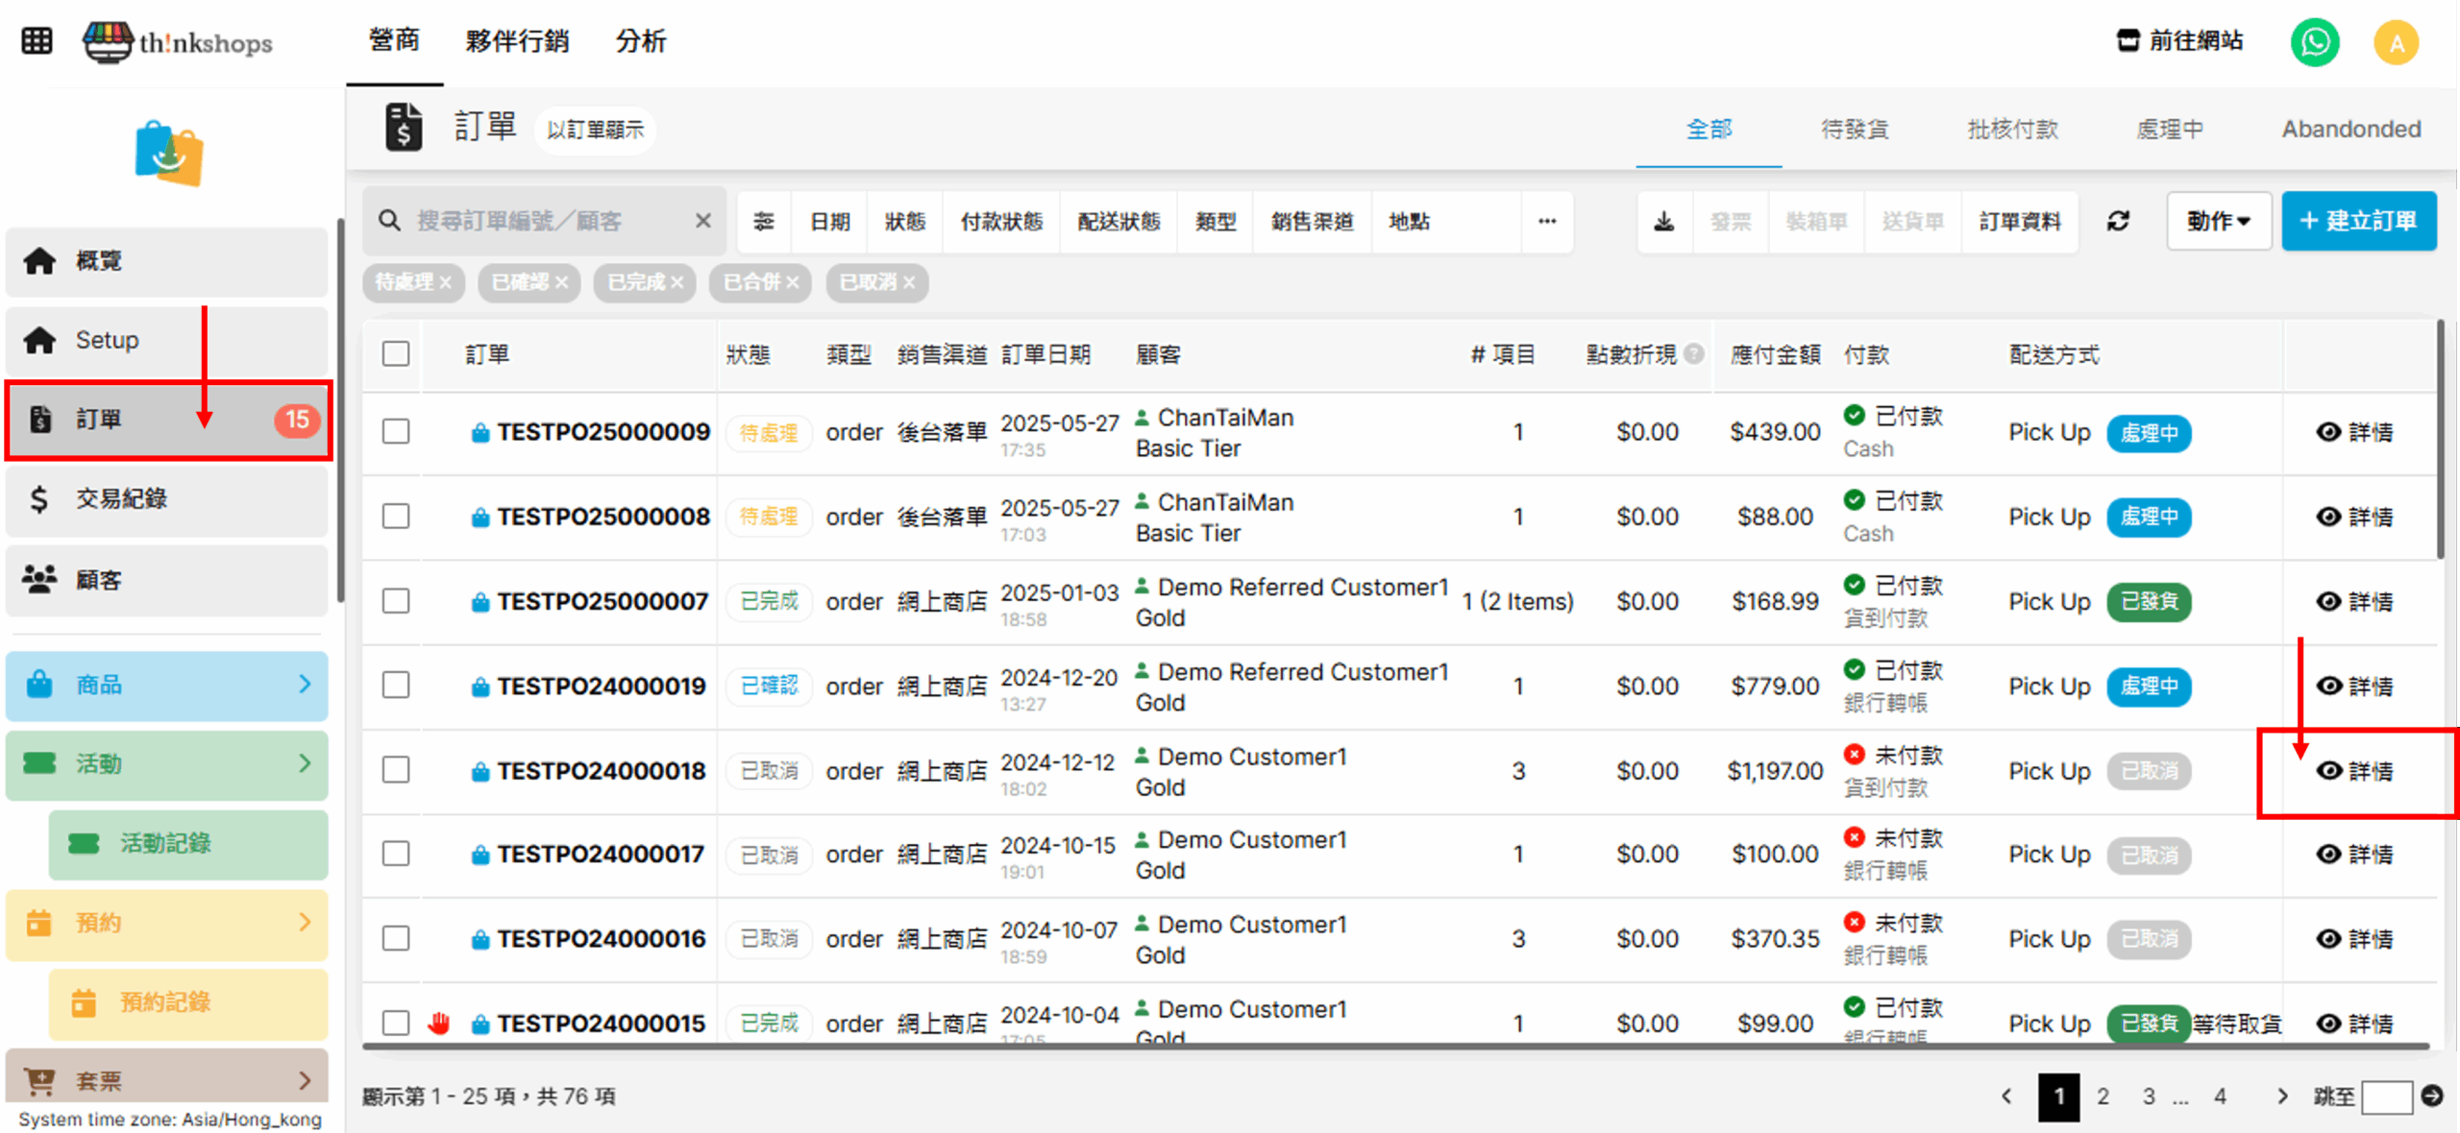Click the download export icon
Screen dimensions: 2460x1133
tap(1664, 222)
